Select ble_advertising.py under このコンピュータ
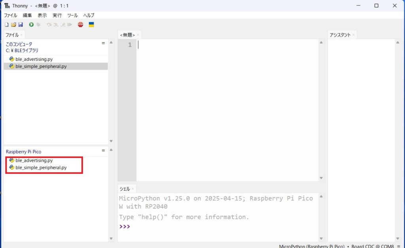The width and height of the screenshot is (405, 248). [34, 59]
